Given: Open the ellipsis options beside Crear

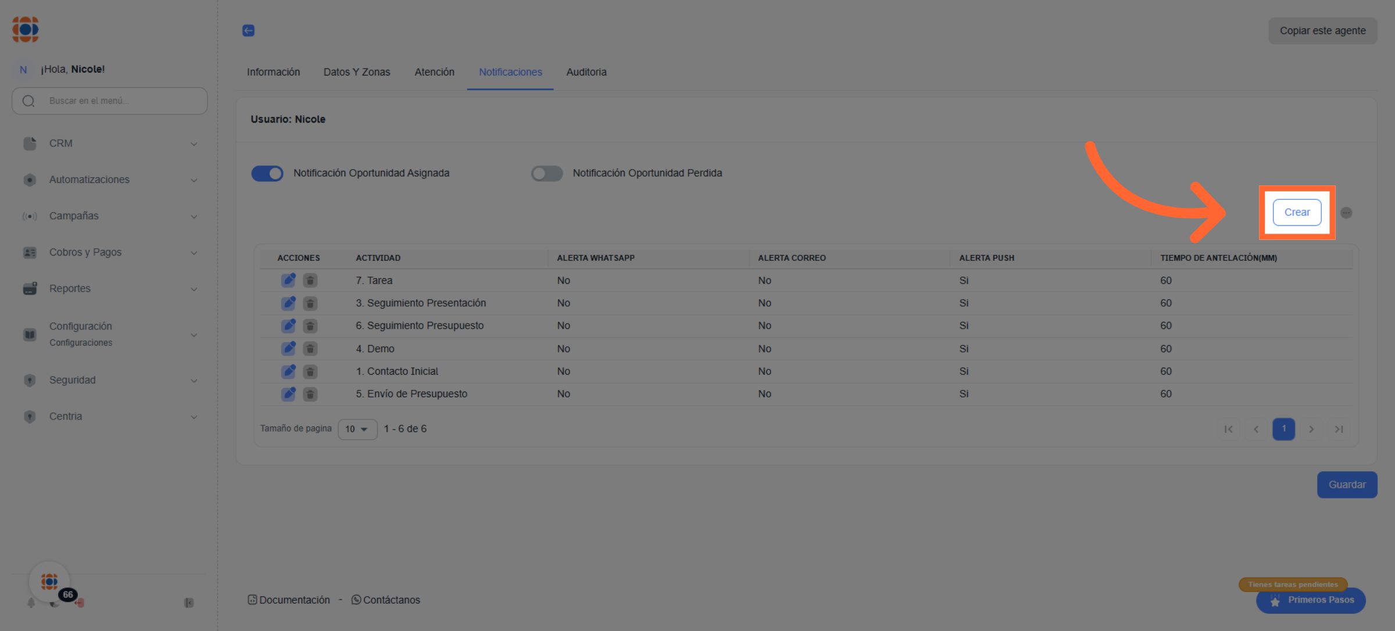Looking at the screenshot, I should tap(1346, 213).
